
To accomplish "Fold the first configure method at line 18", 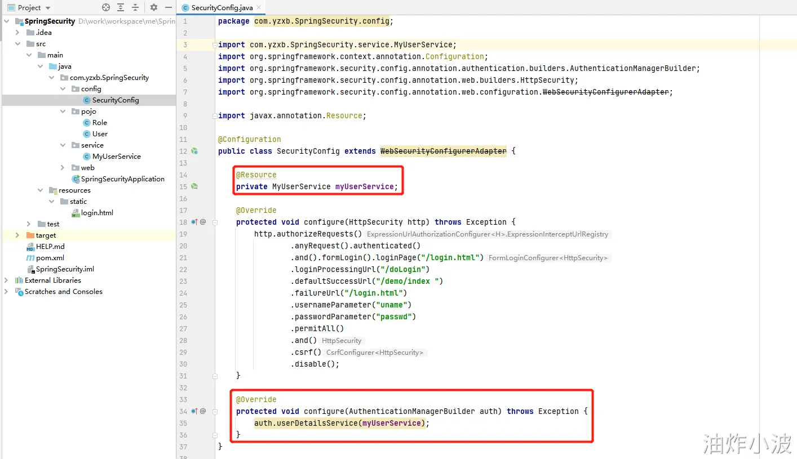I will click(214, 222).
